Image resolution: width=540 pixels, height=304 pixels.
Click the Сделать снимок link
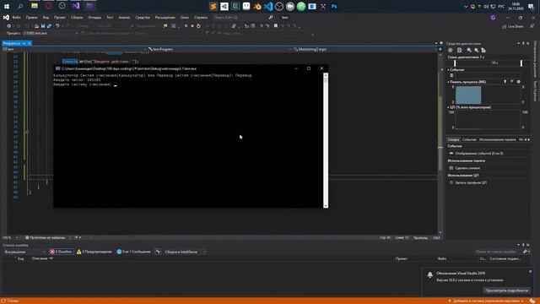click(467, 168)
